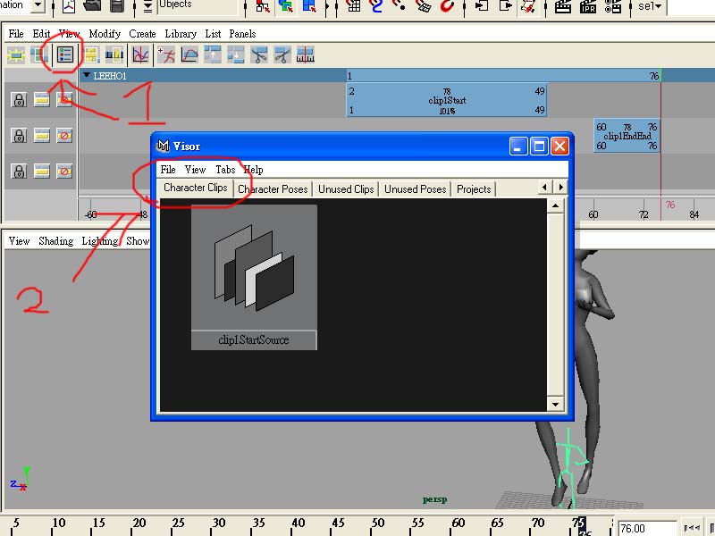Click the time warp curve icon
The height and width of the screenshot is (536, 715).
point(189,55)
